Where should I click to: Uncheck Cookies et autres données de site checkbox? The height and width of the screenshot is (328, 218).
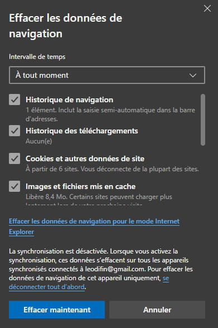click(x=14, y=158)
